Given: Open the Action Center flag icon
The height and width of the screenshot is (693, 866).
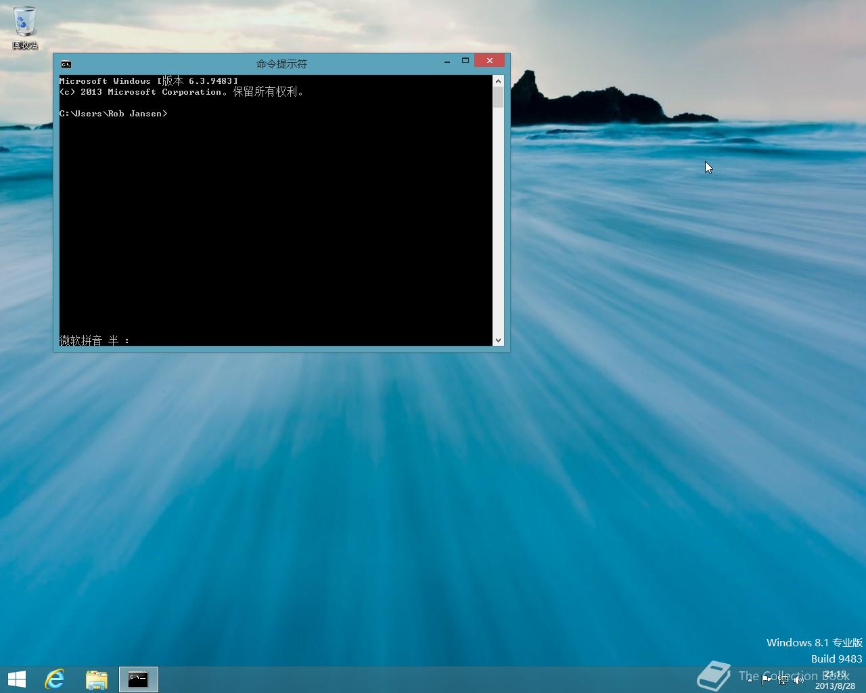Looking at the screenshot, I should tap(766, 679).
